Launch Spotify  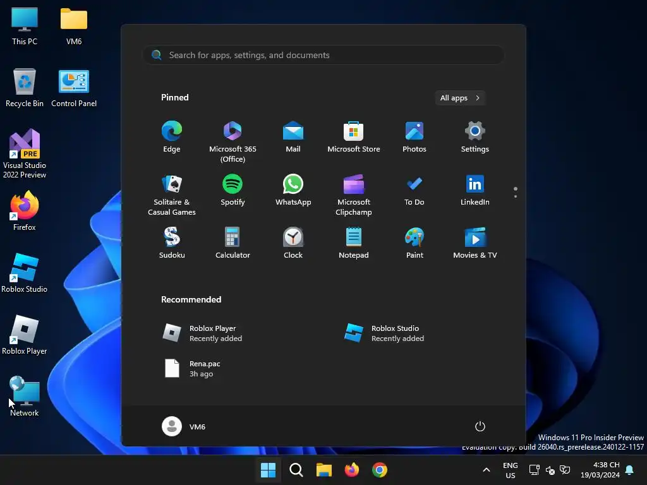(x=233, y=191)
